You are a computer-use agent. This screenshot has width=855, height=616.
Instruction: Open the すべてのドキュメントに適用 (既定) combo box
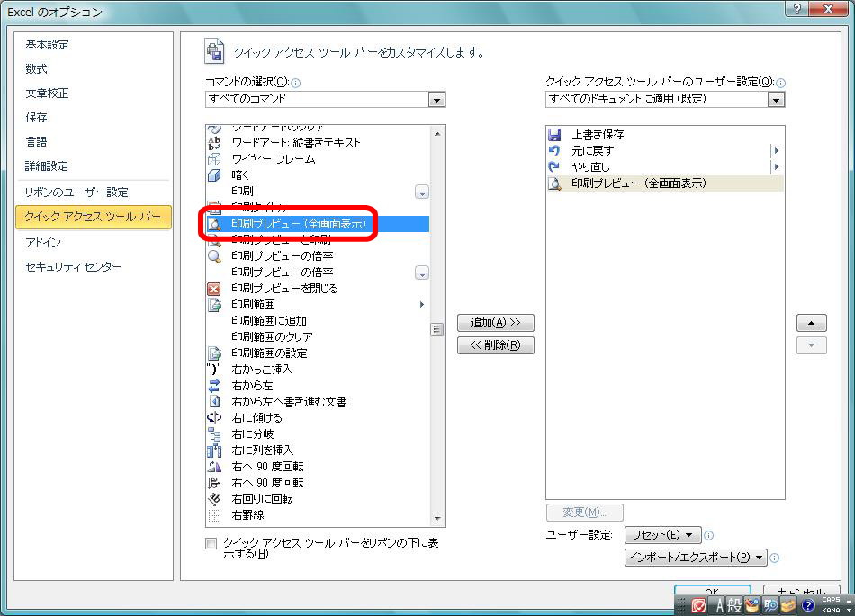[x=665, y=99]
